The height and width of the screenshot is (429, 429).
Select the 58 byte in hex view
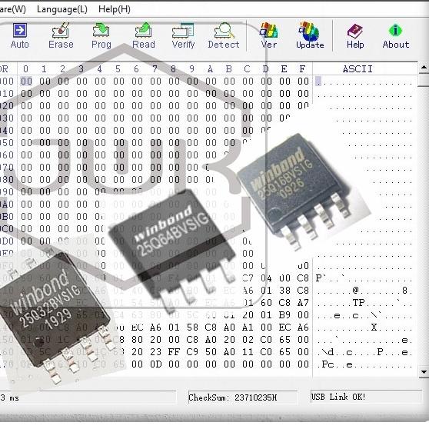tap(192, 328)
